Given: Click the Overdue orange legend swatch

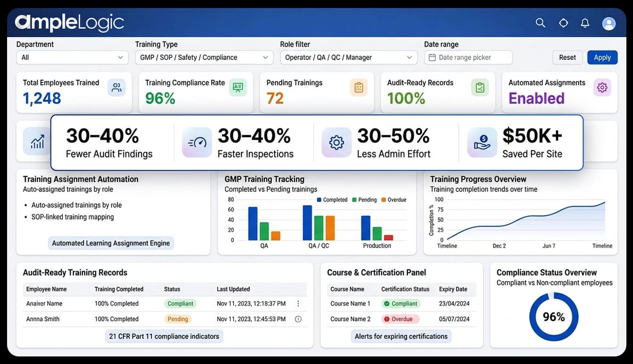Looking at the screenshot, I should [x=383, y=200].
